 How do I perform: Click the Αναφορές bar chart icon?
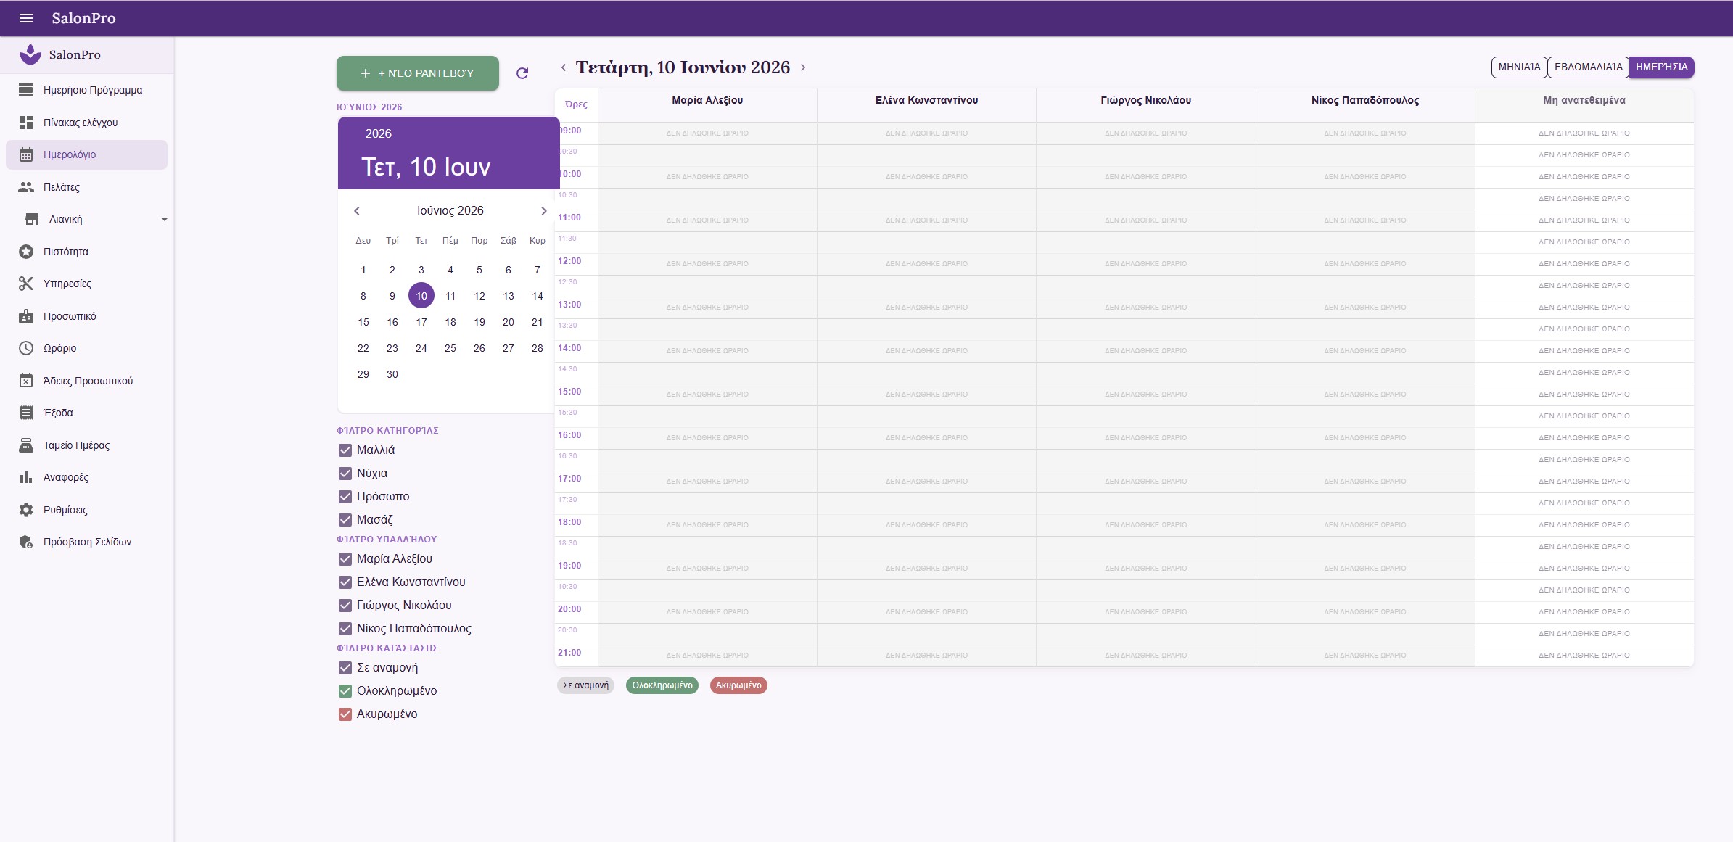coord(26,477)
